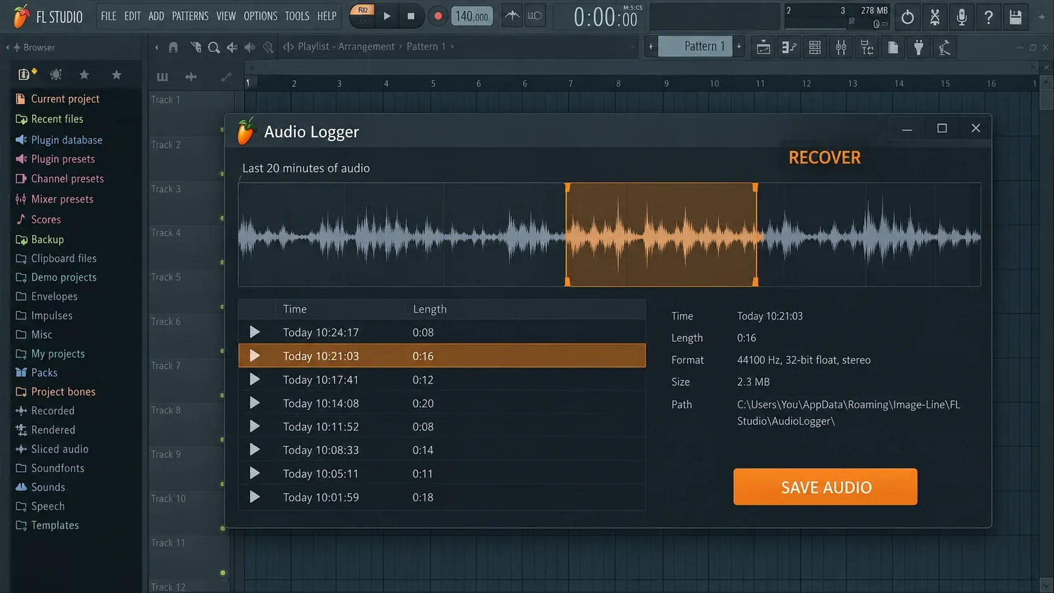Toggle Track 11 mute switch
1054x593 pixels.
(x=223, y=573)
